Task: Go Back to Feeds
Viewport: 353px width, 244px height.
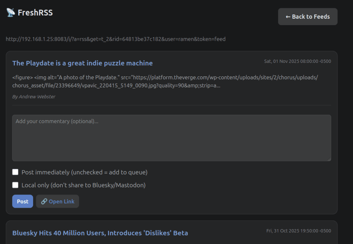Action: click(307, 17)
